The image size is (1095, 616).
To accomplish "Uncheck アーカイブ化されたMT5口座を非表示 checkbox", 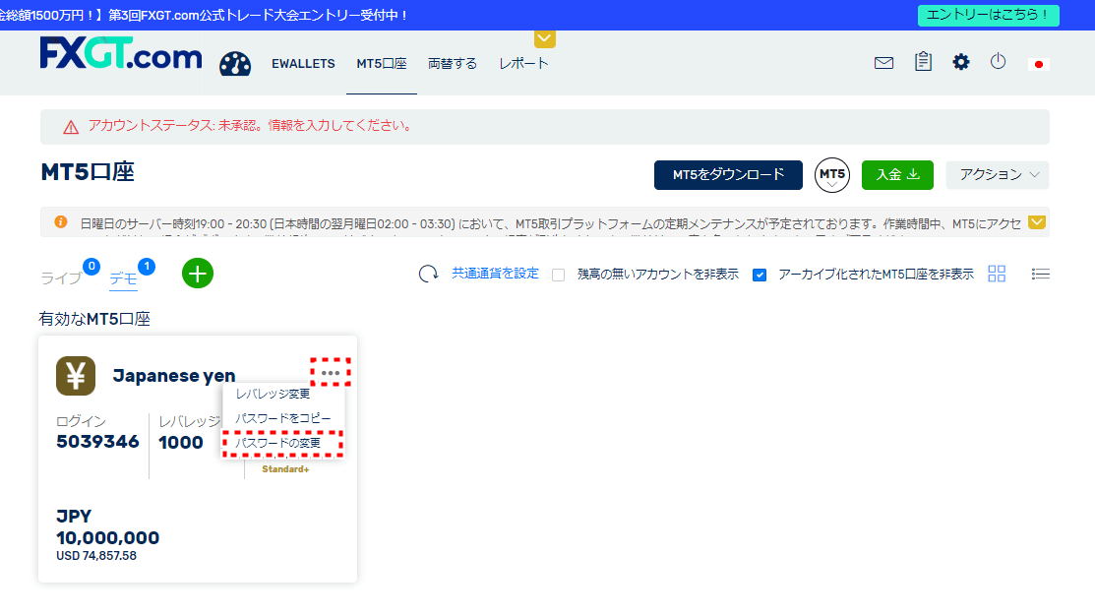I will (760, 276).
